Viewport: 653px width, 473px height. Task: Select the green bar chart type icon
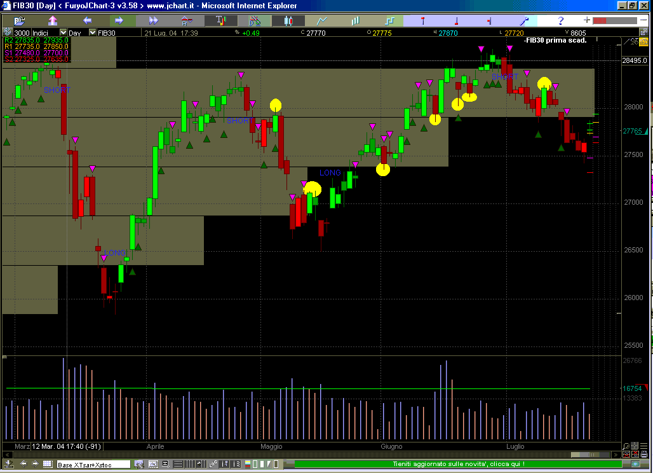[x=356, y=20]
